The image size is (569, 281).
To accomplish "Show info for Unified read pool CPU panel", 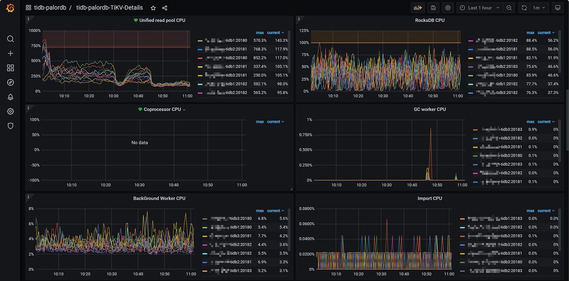I will point(28,19).
